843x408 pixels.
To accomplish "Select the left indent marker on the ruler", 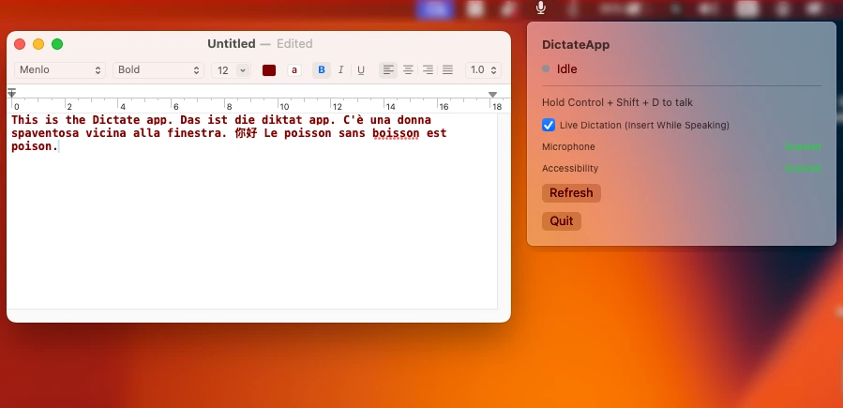I will pos(12,93).
